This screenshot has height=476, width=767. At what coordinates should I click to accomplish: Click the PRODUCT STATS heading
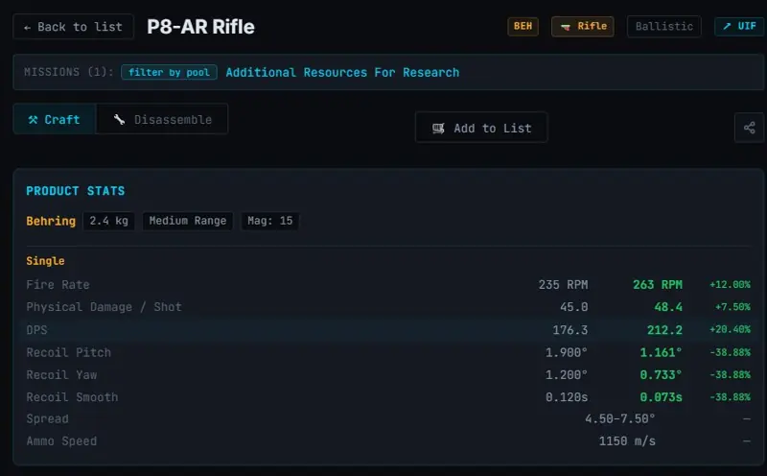pos(76,191)
